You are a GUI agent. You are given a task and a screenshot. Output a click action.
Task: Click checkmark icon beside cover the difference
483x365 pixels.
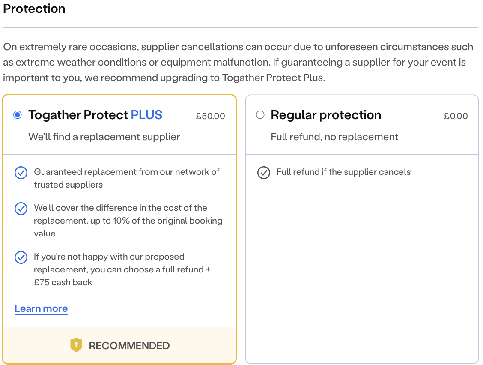[21, 209]
